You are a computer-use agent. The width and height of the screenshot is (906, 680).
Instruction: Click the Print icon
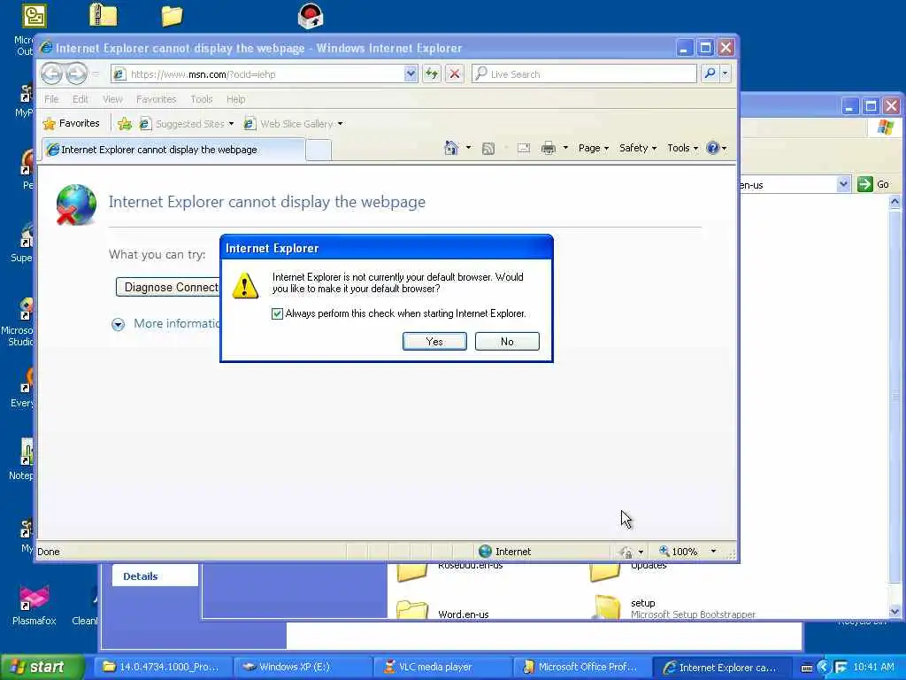point(549,148)
